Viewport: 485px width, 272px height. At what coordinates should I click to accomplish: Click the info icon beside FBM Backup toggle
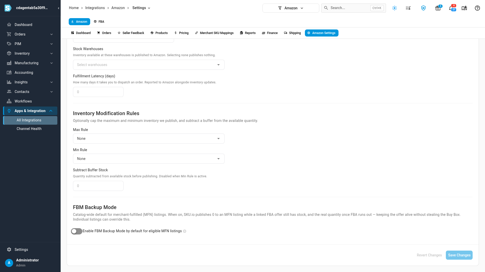point(185,231)
